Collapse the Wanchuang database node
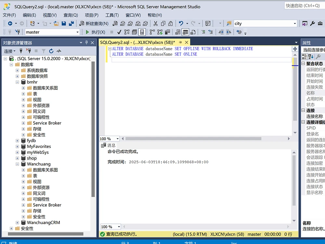 click(18, 164)
